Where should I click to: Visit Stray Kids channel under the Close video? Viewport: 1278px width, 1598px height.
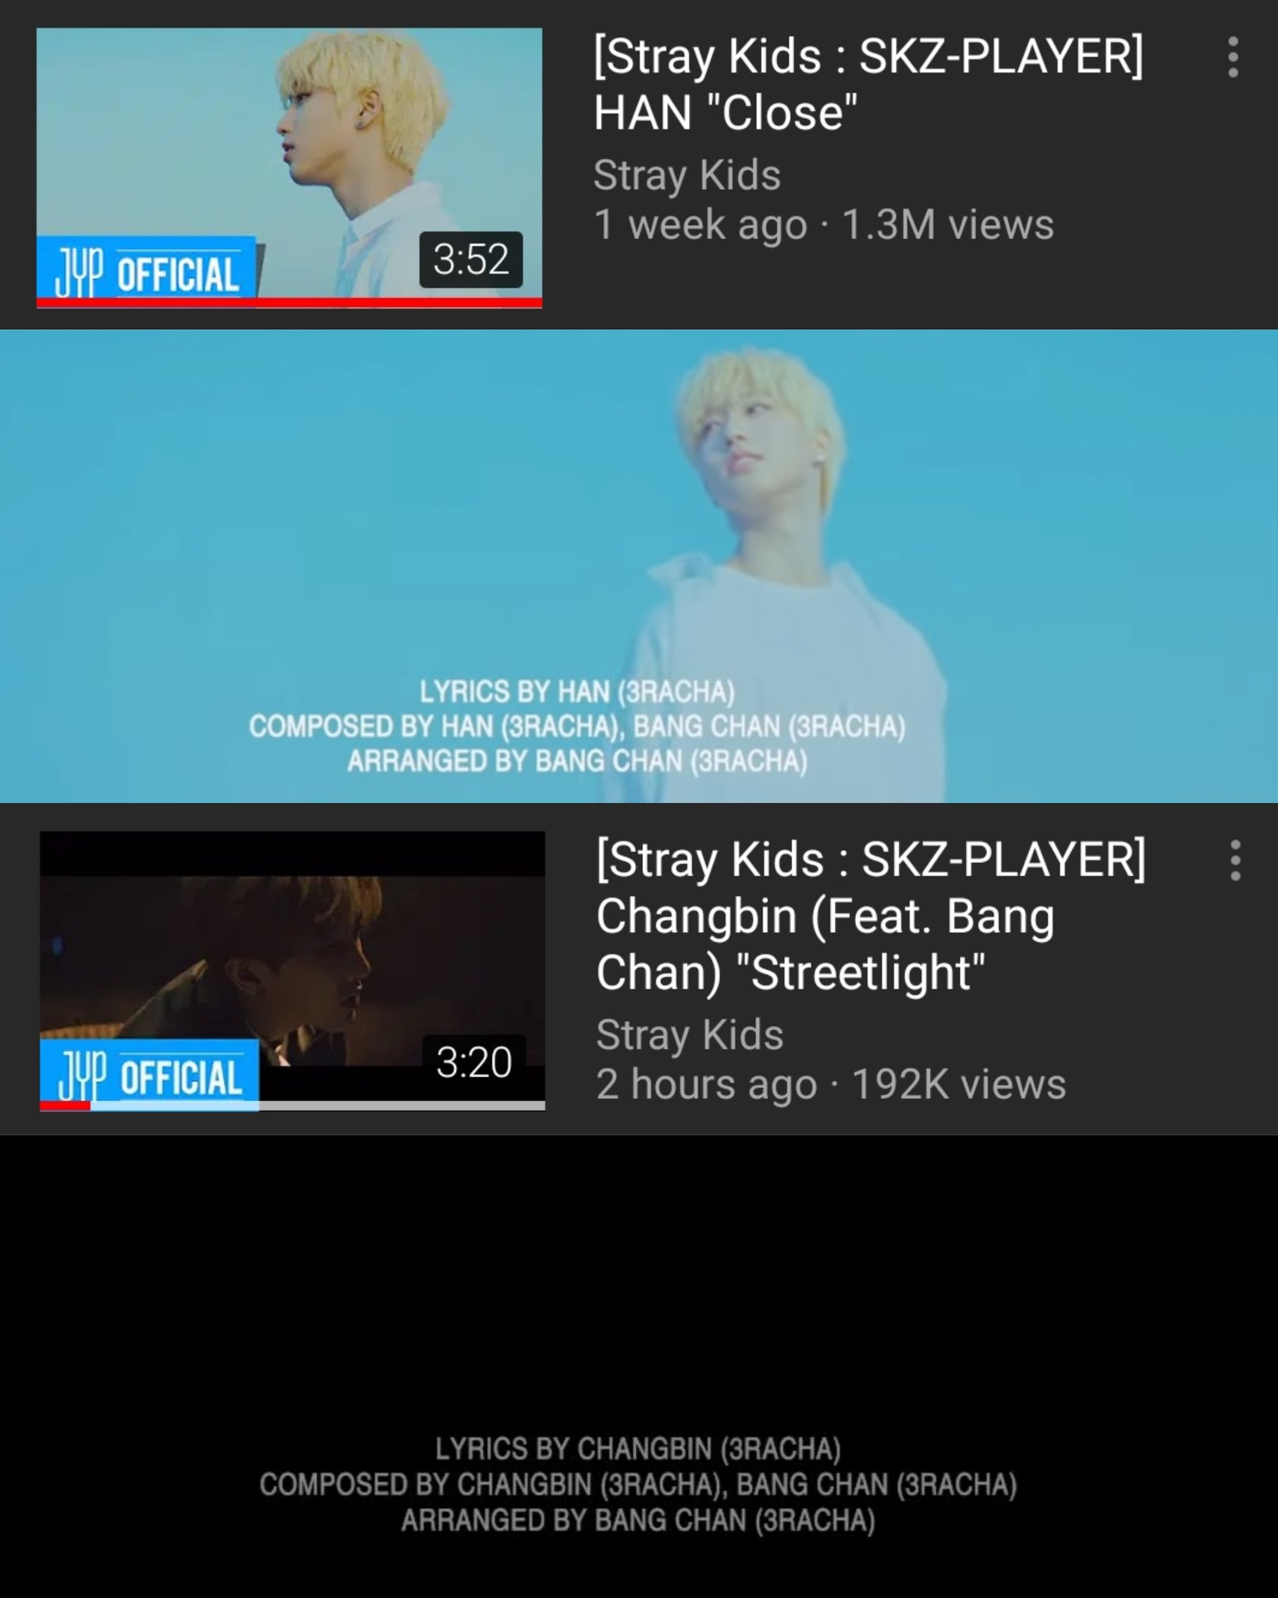(687, 175)
